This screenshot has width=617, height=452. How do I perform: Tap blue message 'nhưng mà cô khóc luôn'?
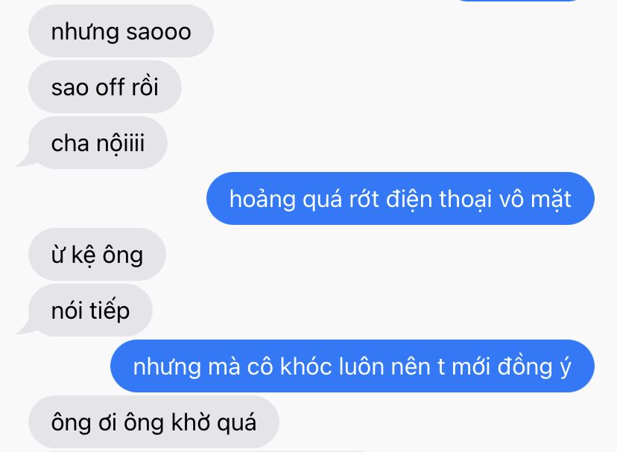click(352, 366)
